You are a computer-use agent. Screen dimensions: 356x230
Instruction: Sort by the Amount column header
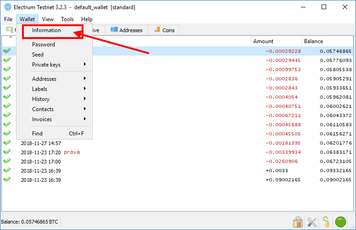click(277, 41)
